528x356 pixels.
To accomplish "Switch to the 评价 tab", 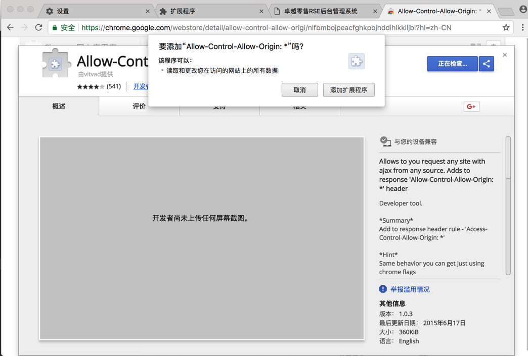I will (139, 107).
